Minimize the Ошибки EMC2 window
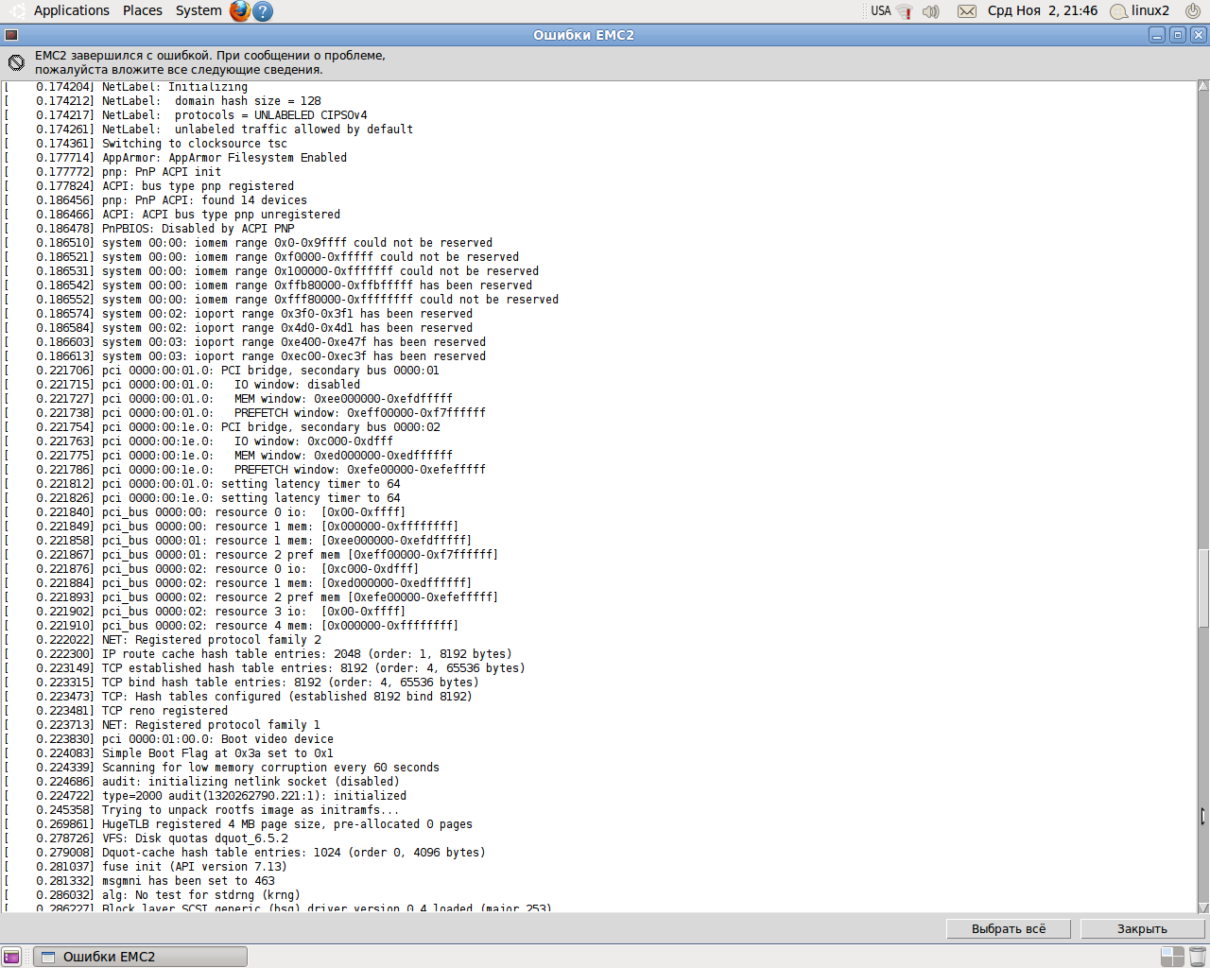 [x=1157, y=35]
